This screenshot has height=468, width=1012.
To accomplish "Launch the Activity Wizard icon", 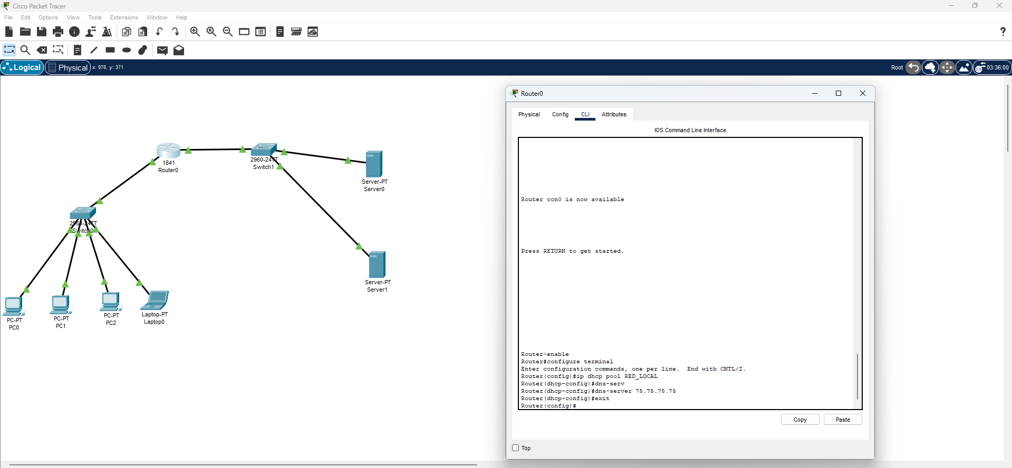I will [107, 32].
